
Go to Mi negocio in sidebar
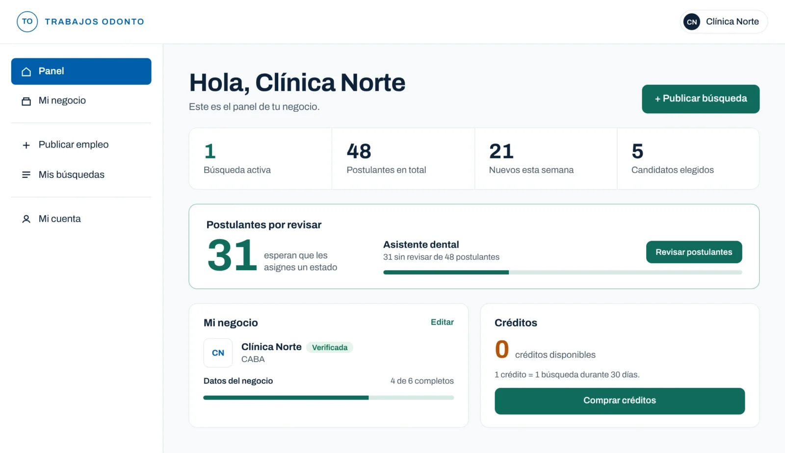81,101
